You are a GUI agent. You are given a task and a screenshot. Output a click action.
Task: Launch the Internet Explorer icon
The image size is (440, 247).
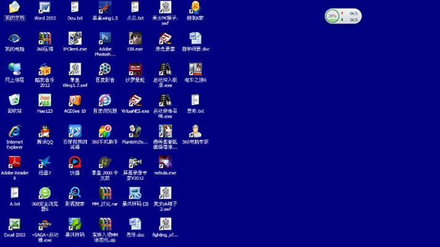pyautogui.click(x=15, y=132)
